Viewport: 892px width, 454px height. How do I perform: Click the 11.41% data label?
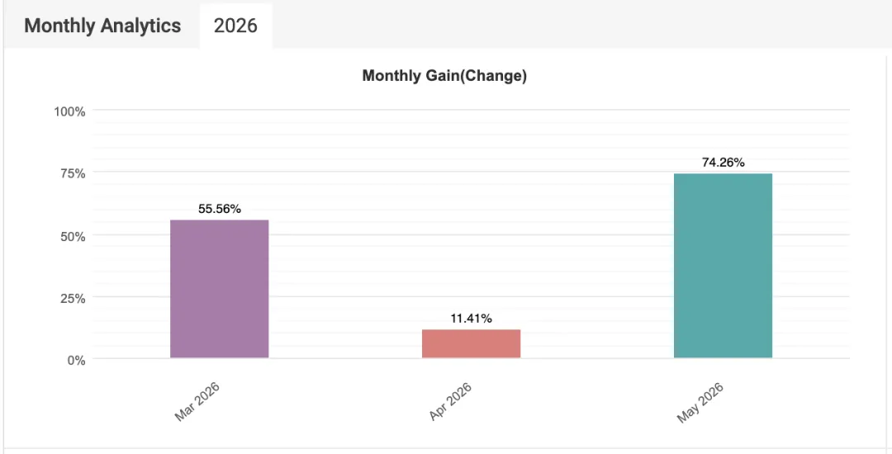tap(471, 319)
